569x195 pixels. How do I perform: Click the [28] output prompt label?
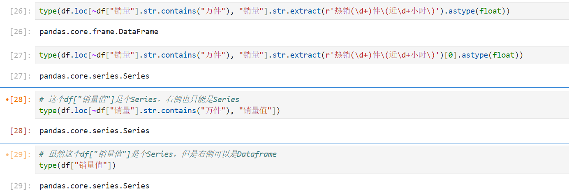(20, 131)
